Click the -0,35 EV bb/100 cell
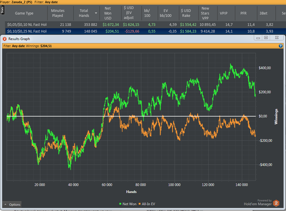Image resolution: width=286 pixels, height=211 pixels. [172, 31]
